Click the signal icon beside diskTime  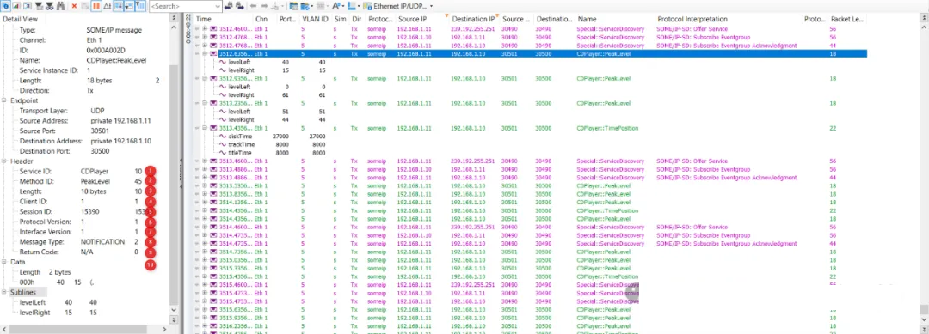tap(223, 136)
